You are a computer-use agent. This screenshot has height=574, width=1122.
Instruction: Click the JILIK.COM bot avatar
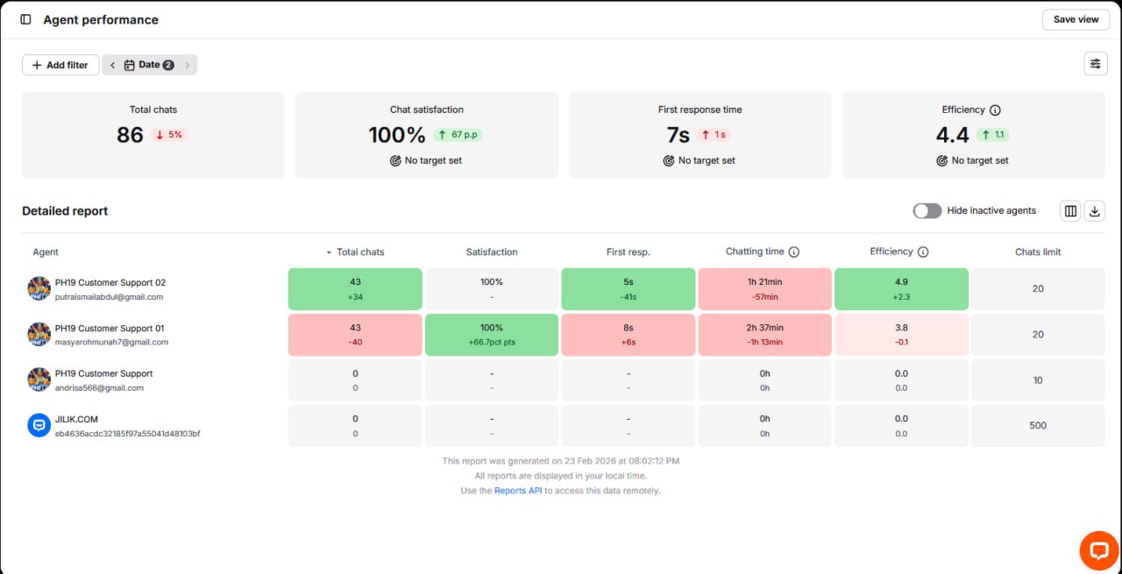point(39,426)
